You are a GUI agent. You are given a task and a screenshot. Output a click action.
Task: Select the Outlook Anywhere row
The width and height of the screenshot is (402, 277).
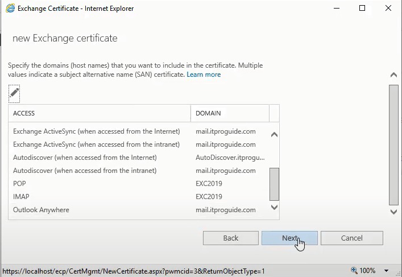[x=139, y=210]
